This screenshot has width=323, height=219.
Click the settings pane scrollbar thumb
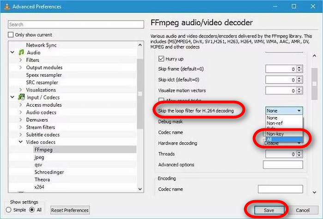[314, 84]
